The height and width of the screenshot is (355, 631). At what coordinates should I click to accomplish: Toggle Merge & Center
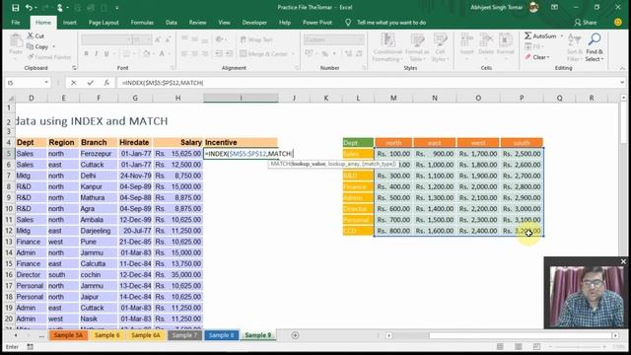(x=264, y=53)
